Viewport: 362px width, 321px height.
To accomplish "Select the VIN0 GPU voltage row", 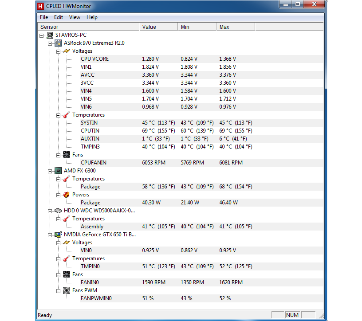I will click(x=201, y=251).
